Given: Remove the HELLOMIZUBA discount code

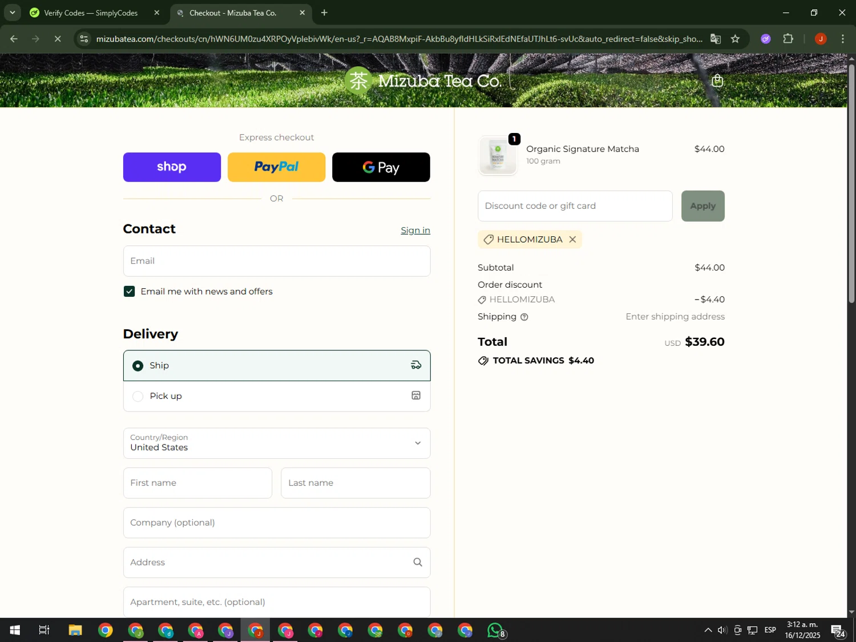Looking at the screenshot, I should (572, 240).
